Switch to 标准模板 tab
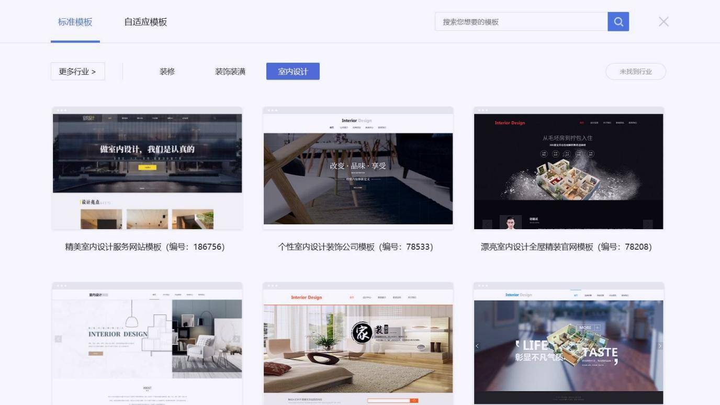The width and height of the screenshot is (720, 405). coord(75,22)
